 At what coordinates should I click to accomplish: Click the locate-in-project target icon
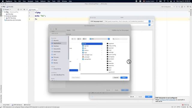18,10
